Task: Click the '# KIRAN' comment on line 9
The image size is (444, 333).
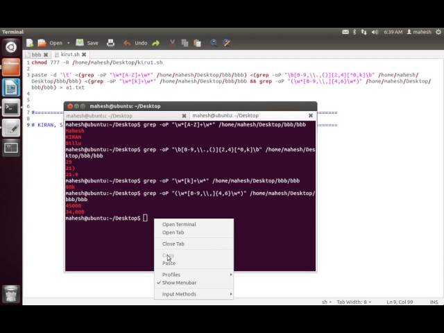Action: point(47,125)
